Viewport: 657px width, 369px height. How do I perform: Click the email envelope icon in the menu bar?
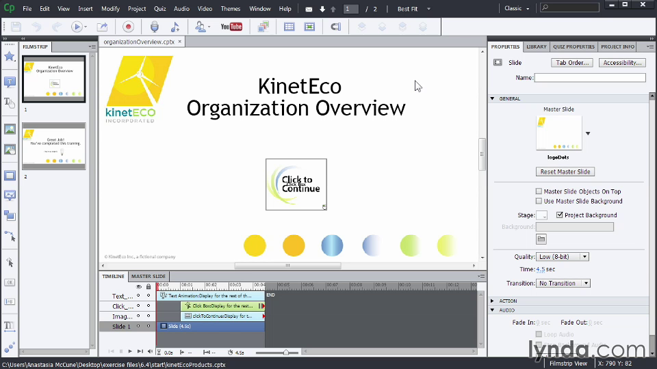pyautogui.click(x=309, y=9)
